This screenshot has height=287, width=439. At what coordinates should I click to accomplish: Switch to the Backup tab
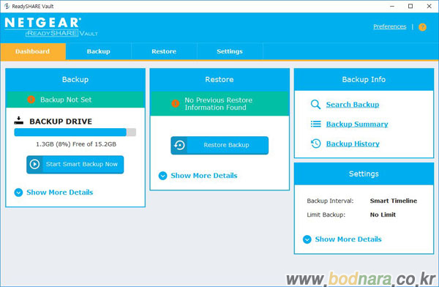[x=98, y=51]
